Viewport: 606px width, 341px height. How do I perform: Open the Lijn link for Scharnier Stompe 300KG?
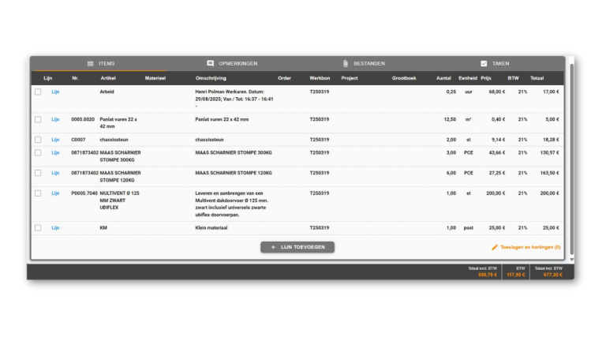coord(55,152)
